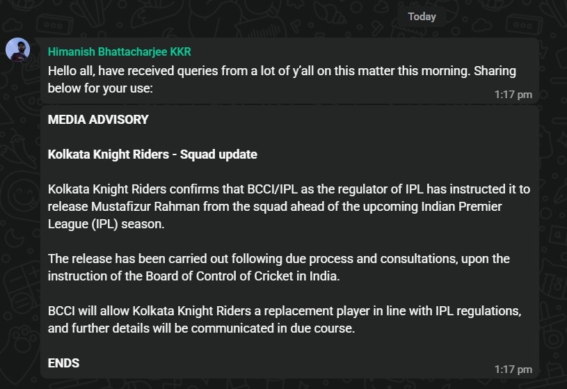Click the MEDIA ADVISORY heading
This screenshot has height=389, width=567.
98,120
